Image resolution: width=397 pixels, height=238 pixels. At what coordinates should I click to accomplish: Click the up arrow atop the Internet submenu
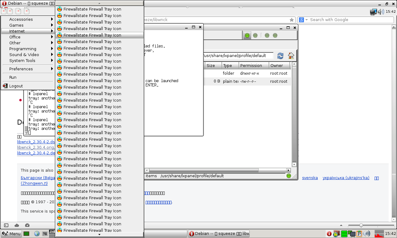(x=99, y=3)
